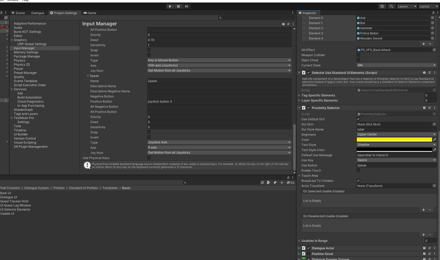
Task: Open Input Manager preset icon
Action: coord(288,24)
